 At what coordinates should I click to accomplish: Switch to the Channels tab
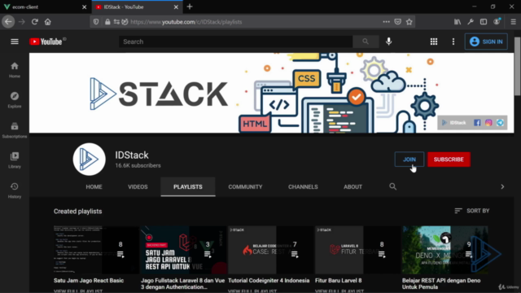(x=303, y=186)
